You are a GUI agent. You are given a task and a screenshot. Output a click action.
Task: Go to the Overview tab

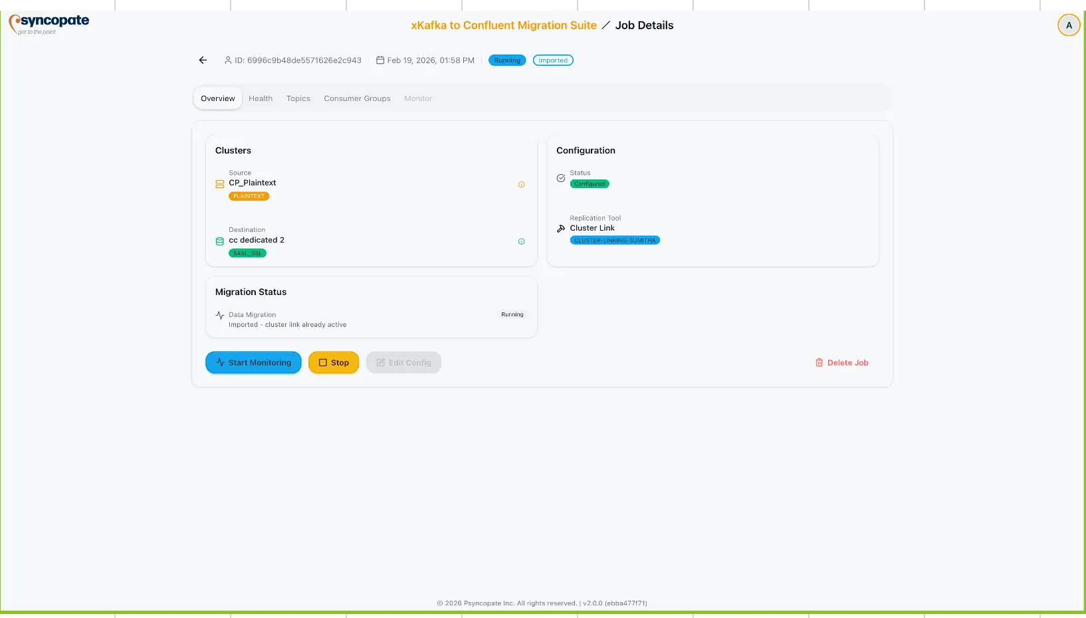218,98
